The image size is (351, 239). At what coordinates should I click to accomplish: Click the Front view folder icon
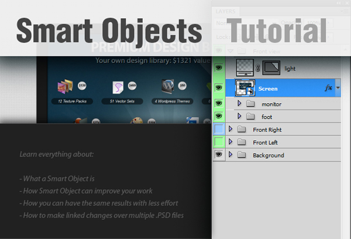tap(242, 51)
